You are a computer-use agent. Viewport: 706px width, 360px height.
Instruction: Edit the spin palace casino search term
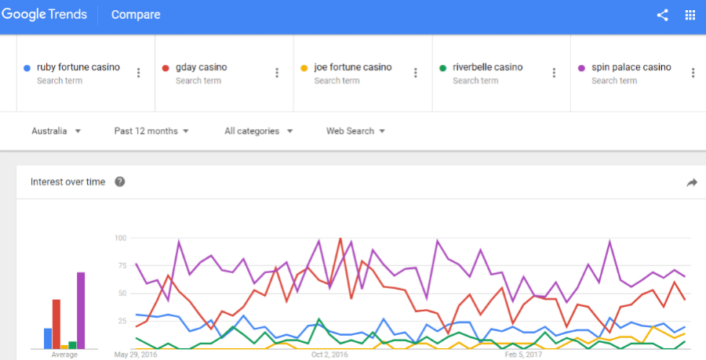tap(631, 67)
